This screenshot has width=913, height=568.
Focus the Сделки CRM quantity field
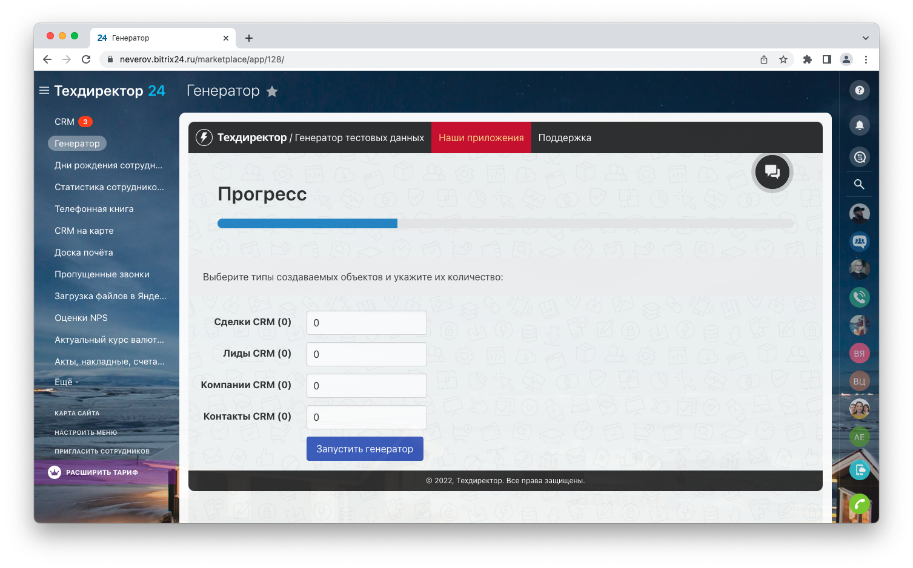coord(367,323)
